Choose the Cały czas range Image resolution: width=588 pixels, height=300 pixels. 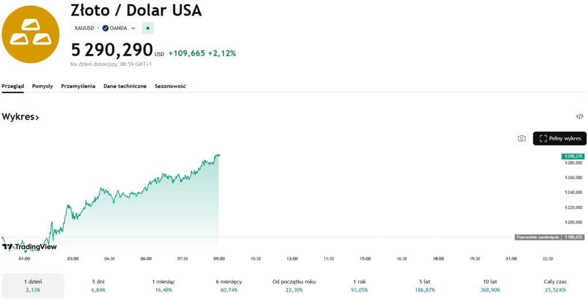tap(555, 285)
